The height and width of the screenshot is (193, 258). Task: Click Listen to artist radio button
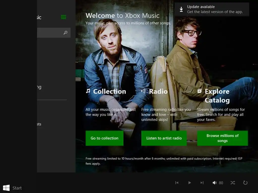164,138
